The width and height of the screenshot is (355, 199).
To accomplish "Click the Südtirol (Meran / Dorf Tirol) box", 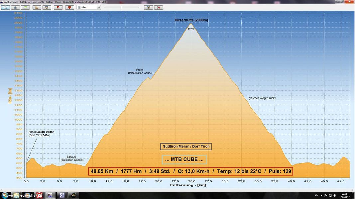I will click(186, 147).
